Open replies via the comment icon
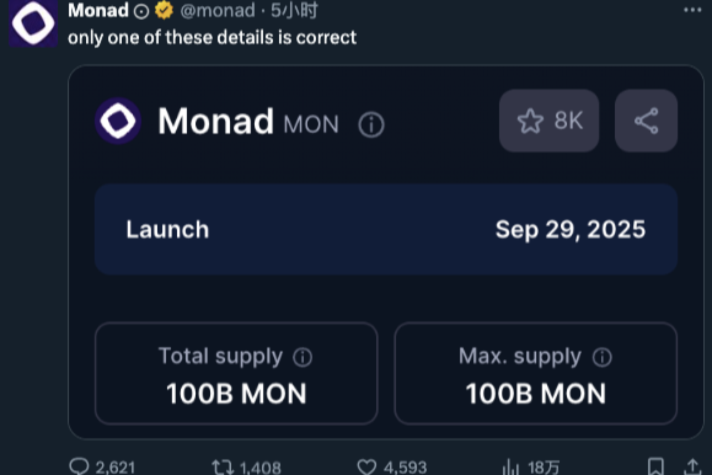Viewport: 712px width, 475px height. pos(80,467)
